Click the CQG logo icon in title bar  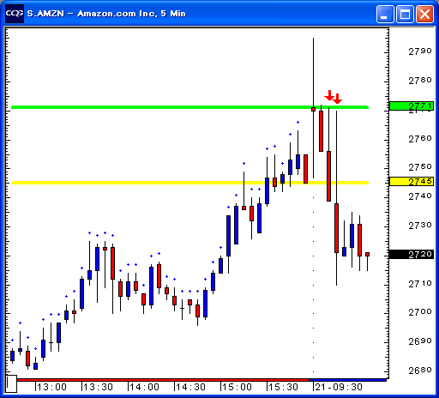(15, 14)
